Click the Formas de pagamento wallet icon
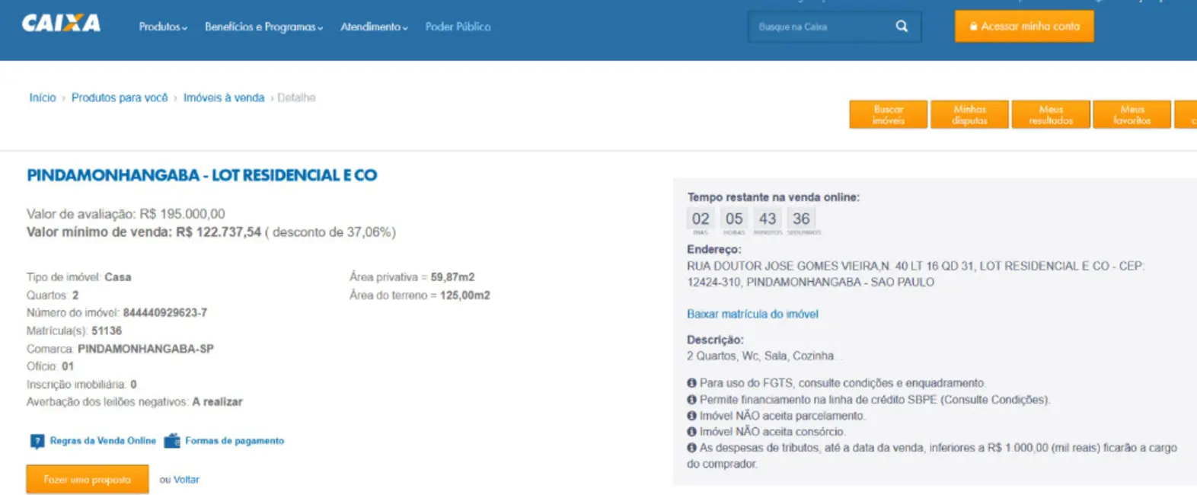This screenshot has height=495, width=1197. [172, 441]
